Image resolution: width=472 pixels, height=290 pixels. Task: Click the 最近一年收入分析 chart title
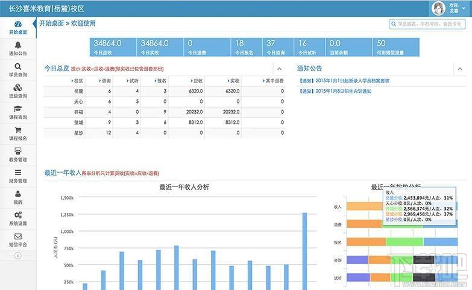[x=184, y=187]
